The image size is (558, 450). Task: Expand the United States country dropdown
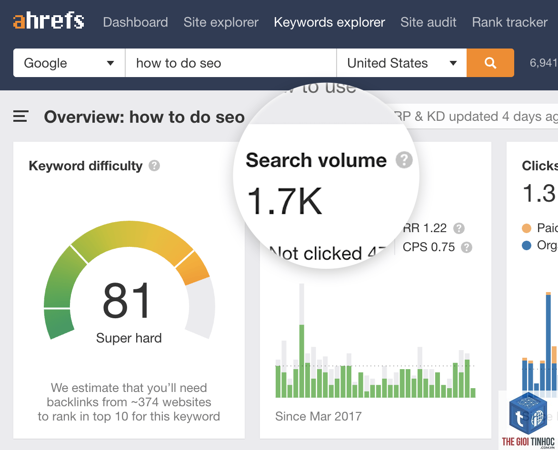[x=401, y=63]
